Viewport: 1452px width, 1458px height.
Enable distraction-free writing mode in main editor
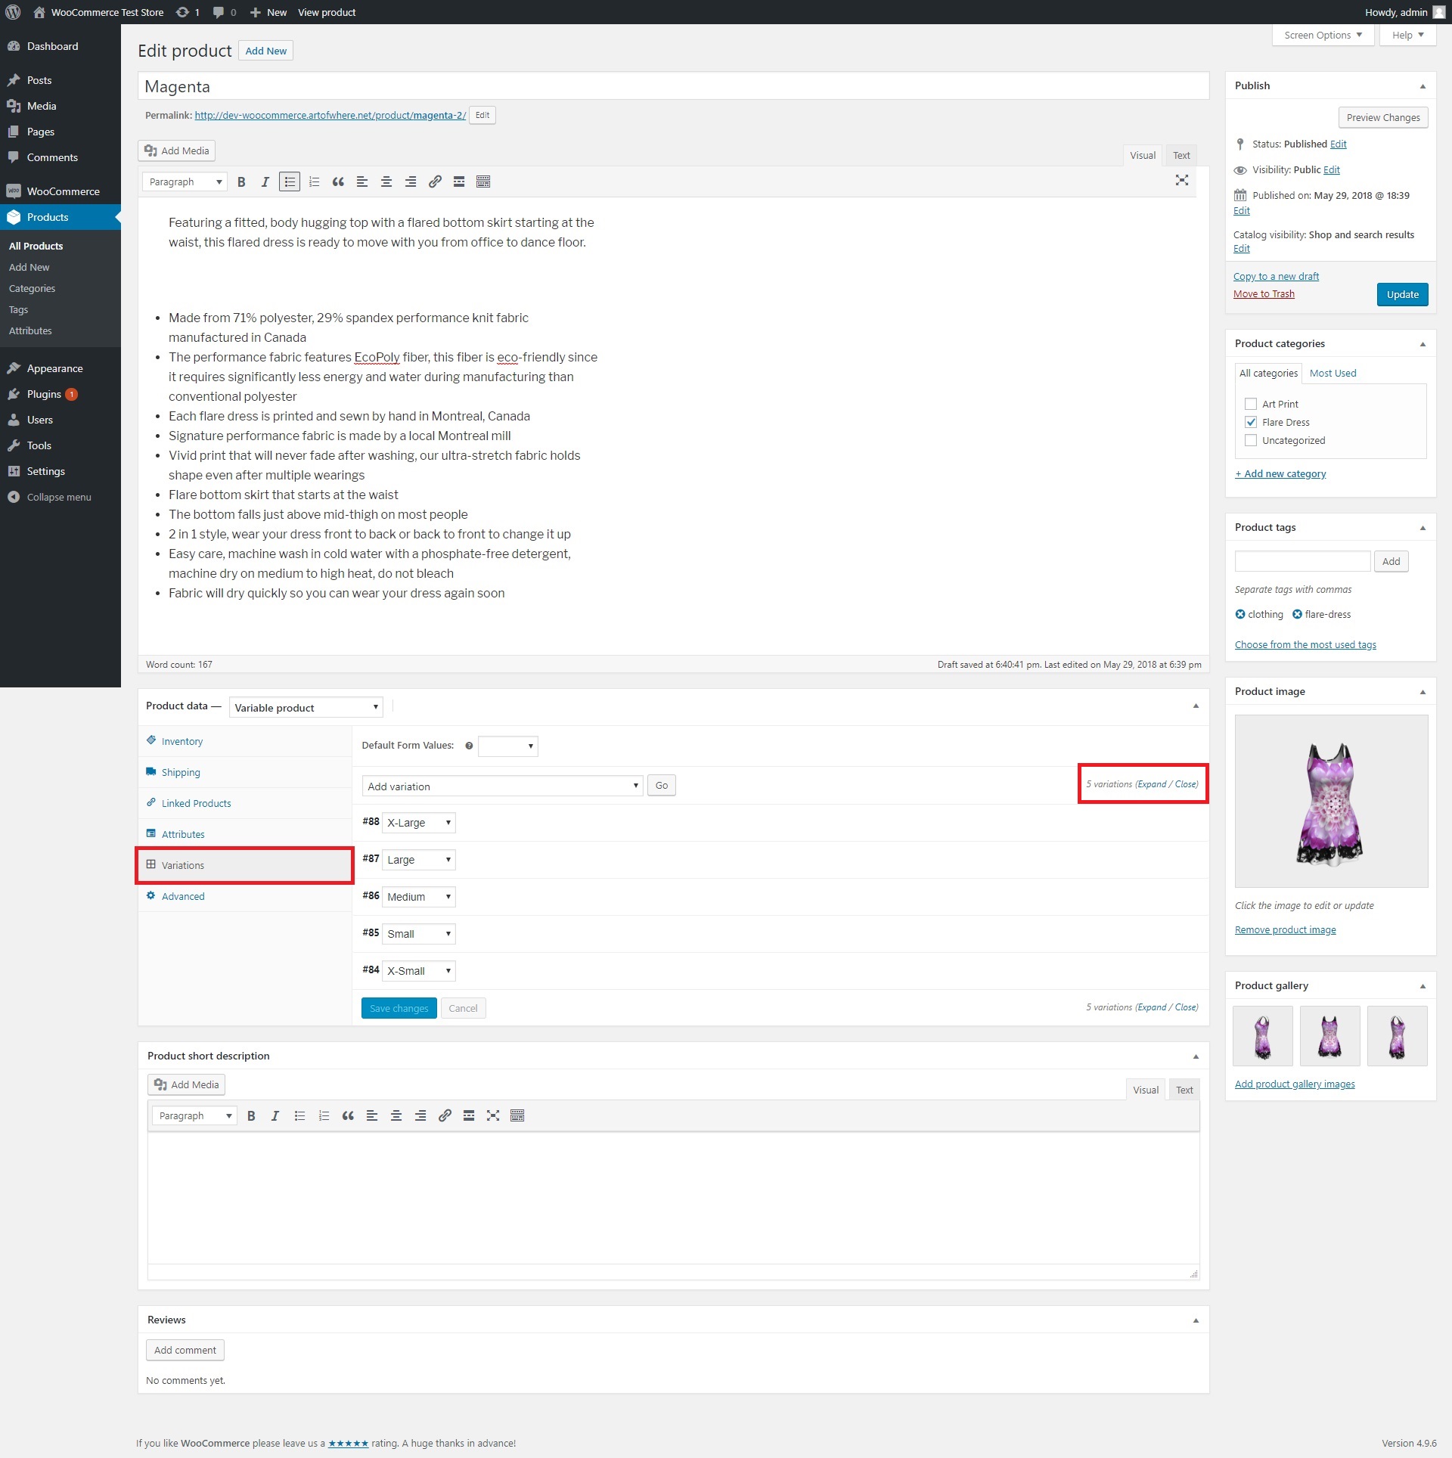[1182, 180]
